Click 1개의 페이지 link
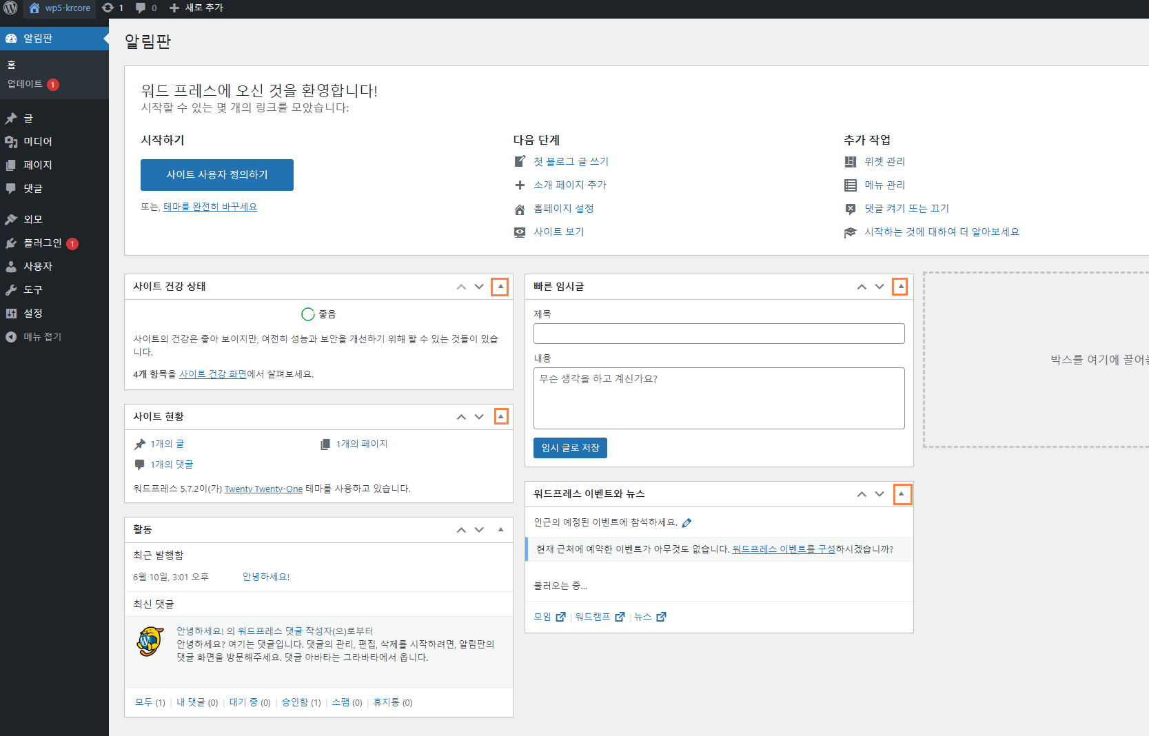Viewport: 1149px width, 736px height. (x=362, y=444)
